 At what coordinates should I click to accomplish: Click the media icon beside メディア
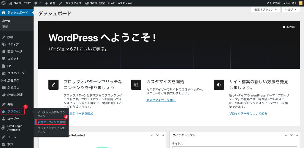[4, 44]
